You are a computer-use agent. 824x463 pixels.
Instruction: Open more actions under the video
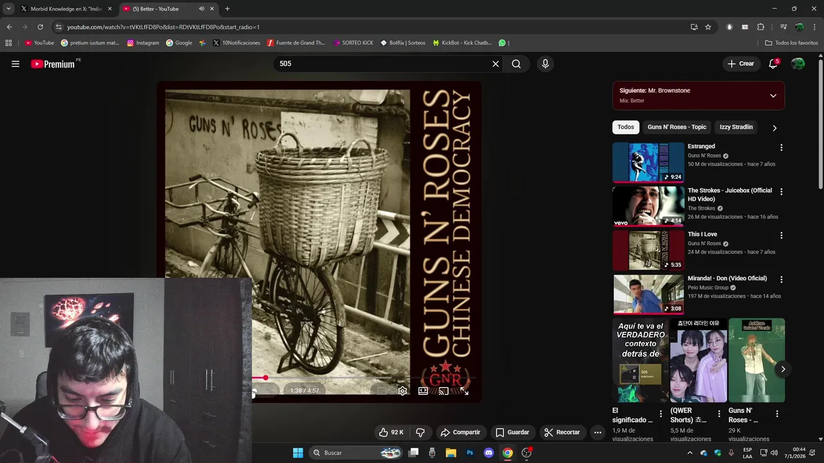597,432
